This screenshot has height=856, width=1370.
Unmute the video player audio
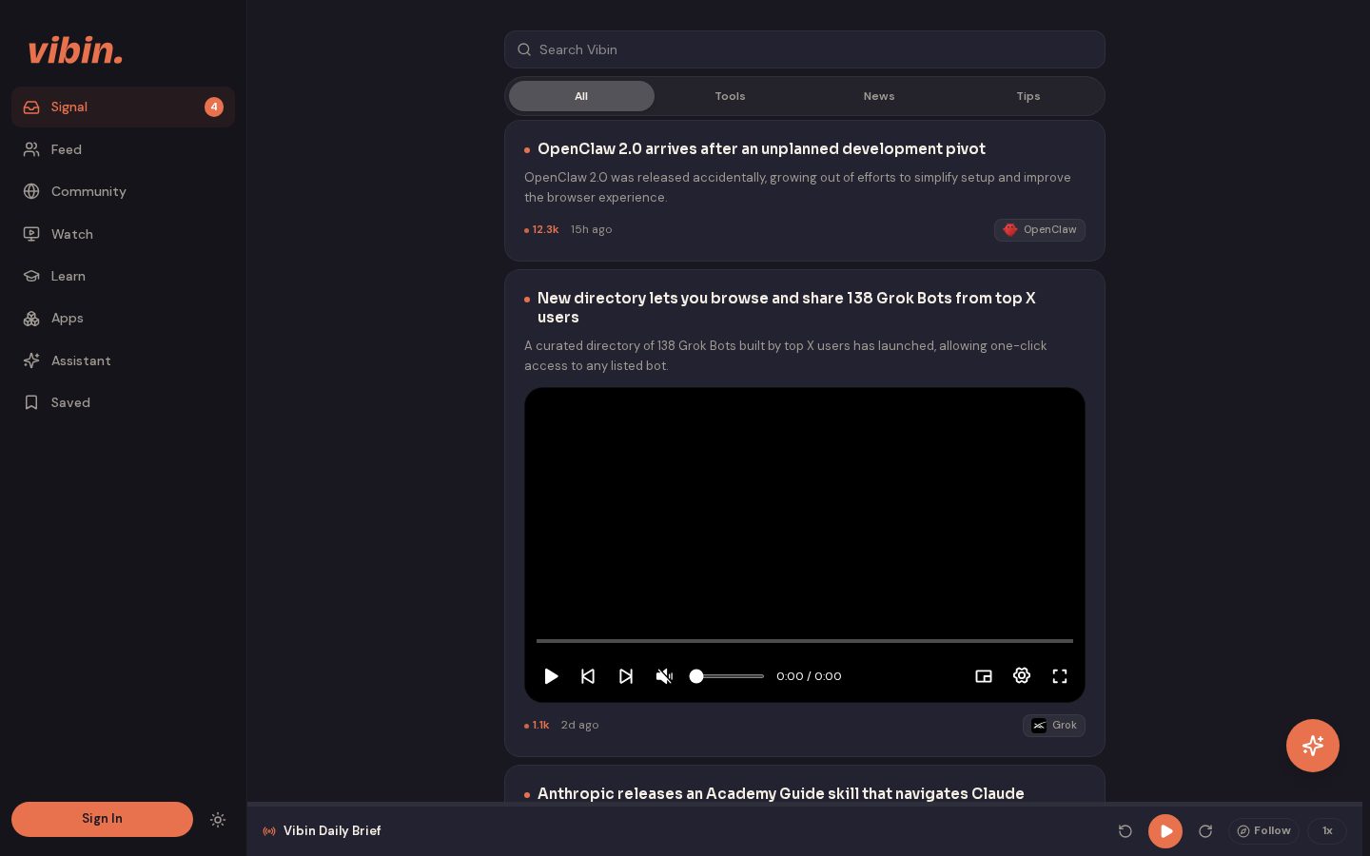pyautogui.click(x=664, y=676)
